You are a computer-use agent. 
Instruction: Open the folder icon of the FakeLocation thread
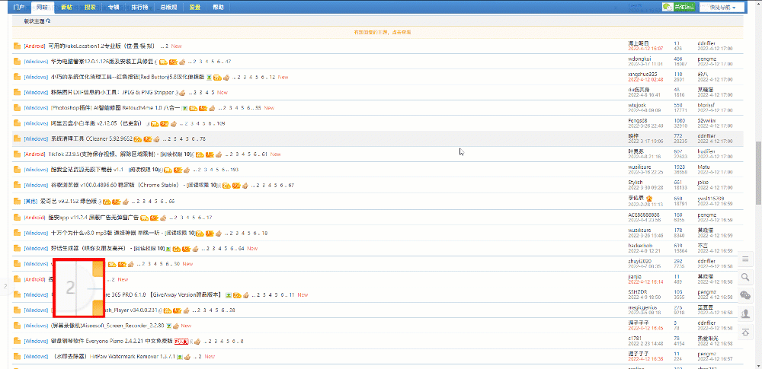[x=17, y=46]
